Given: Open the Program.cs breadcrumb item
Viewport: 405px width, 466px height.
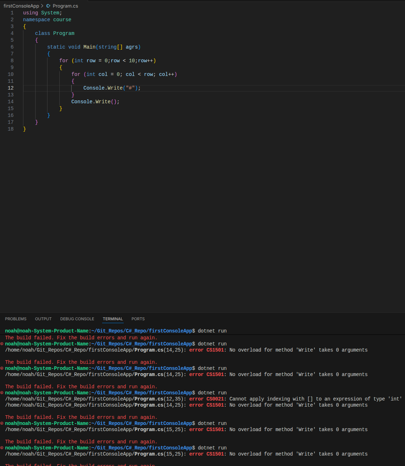Looking at the screenshot, I should pyautogui.click(x=65, y=6).
